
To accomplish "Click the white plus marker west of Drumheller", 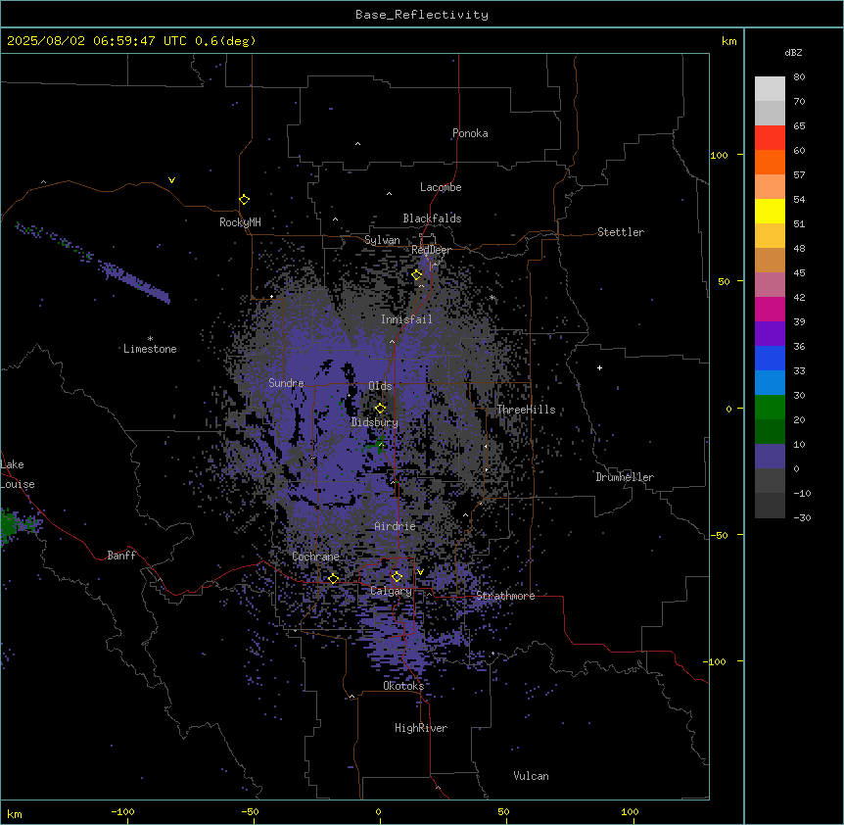I will (599, 367).
